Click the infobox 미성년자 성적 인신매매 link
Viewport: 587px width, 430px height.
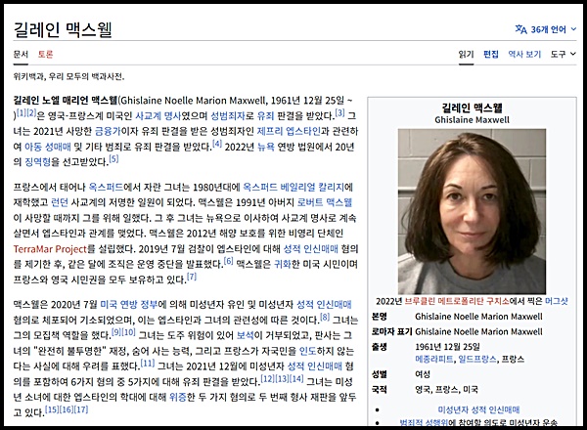tap(478, 409)
